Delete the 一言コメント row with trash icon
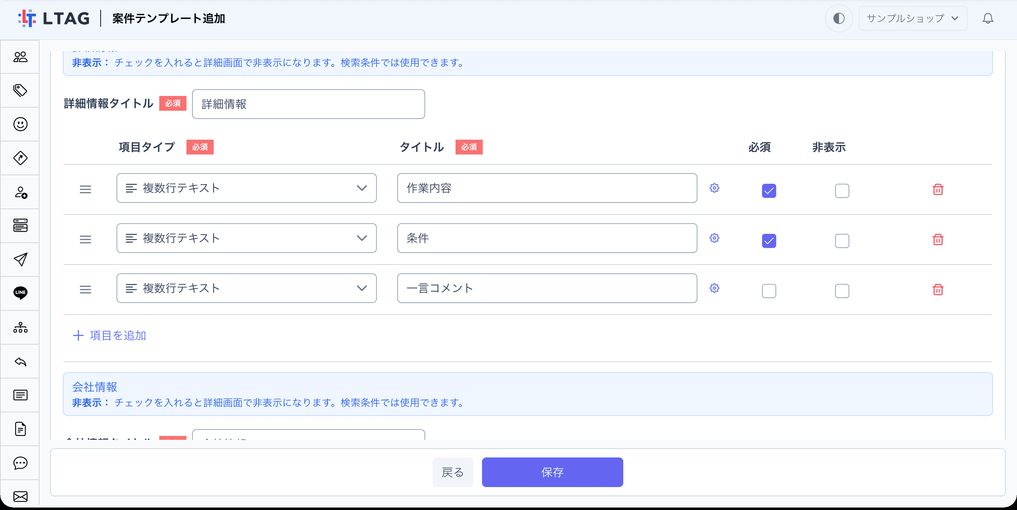The width and height of the screenshot is (1017, 510). 938,290
